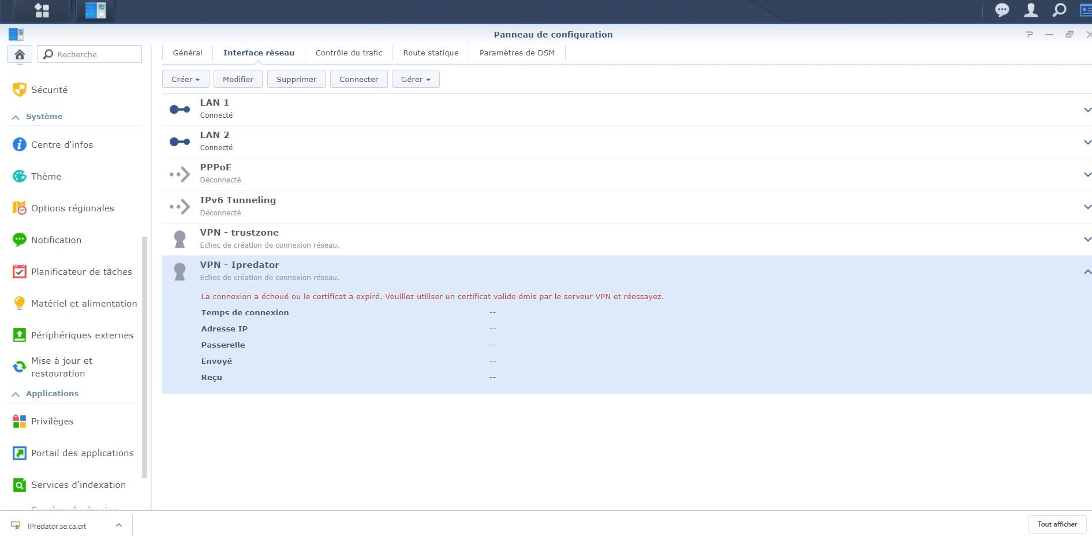This screenshot has height=537, width=1092.
Task: Open Sécurité shield settings
Action: coord(49,90)
